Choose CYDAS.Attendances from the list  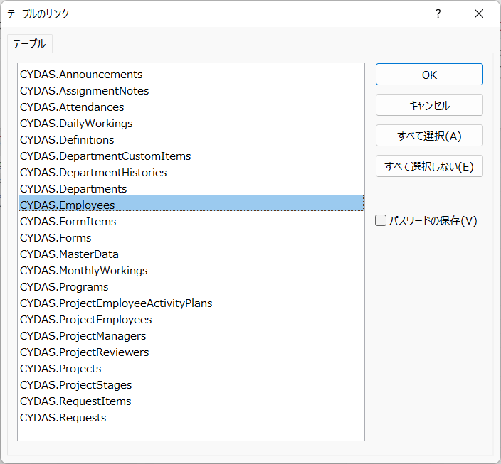[72, 107]
